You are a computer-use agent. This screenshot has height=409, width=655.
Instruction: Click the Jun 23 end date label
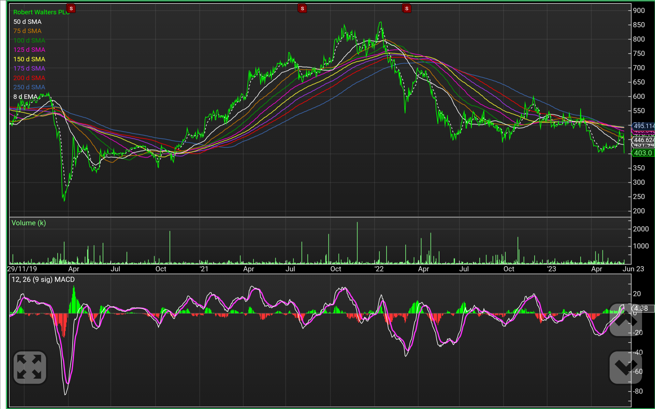click(x=633, y=269)
